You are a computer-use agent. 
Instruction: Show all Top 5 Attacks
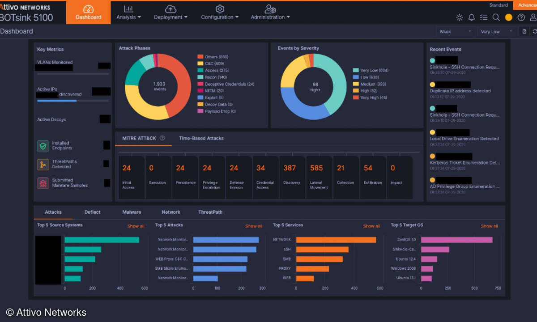[254, 226]
